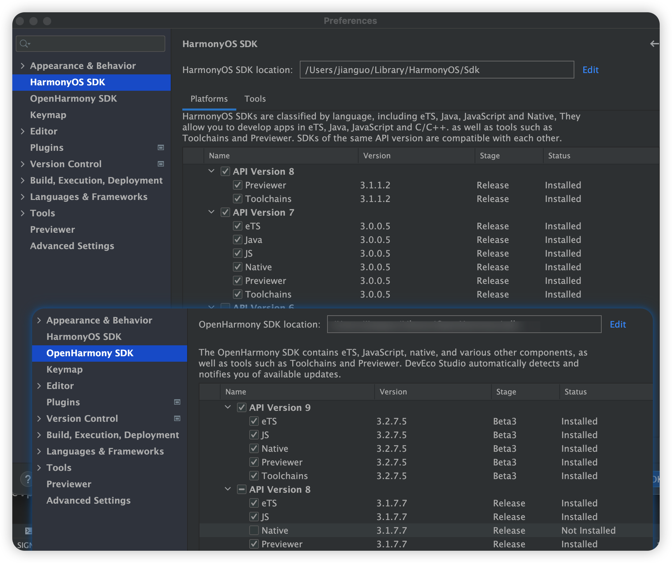This screenshot has width=672, height=563.
Task: Expand Appearance & Behavior in lower sidebar
Action: point(39,320)
